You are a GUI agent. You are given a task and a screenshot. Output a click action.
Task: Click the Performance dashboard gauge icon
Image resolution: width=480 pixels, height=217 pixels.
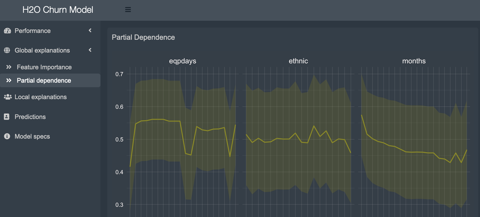tap(7, 31)
